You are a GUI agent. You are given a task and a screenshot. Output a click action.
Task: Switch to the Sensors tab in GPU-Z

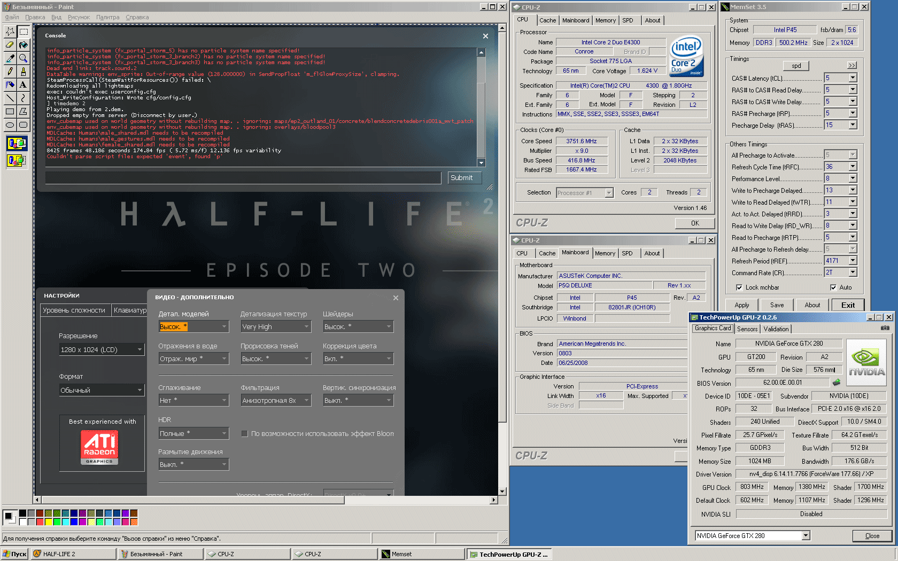click(x=747, y=329)
